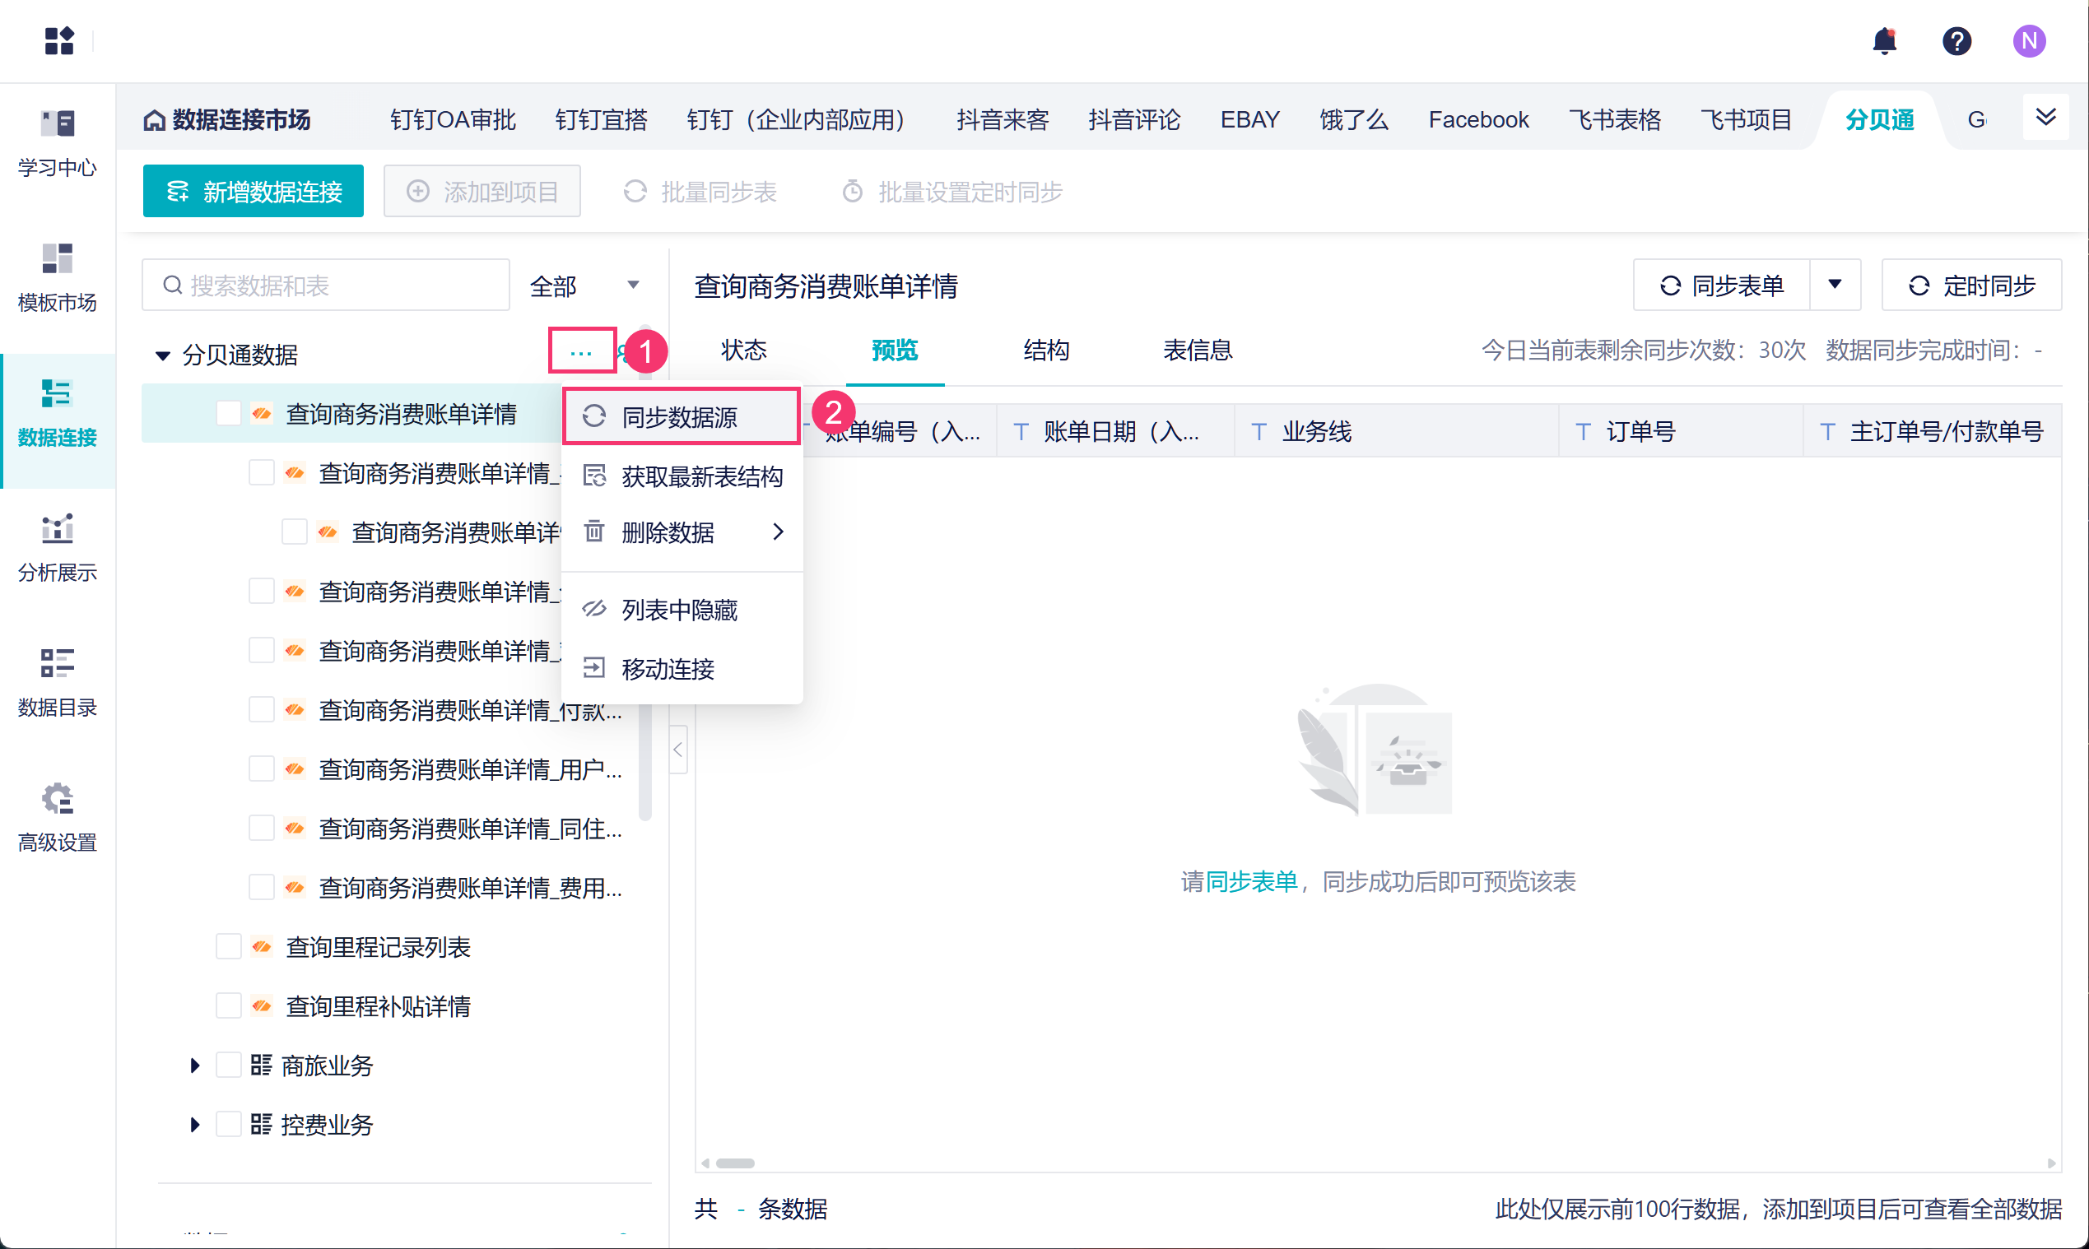Click the 同步表单 link in empty preview
This screenshot has height=1249, width=2089.
pos(1251,881)
